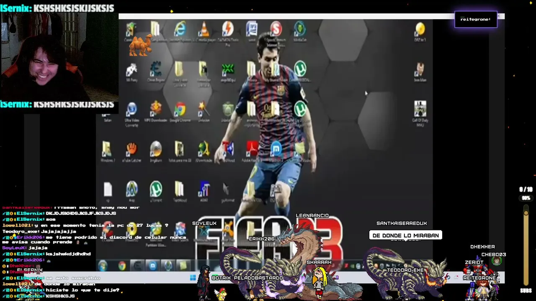
Task: Close the reitegrone notification popup
Action: point(498,16)
